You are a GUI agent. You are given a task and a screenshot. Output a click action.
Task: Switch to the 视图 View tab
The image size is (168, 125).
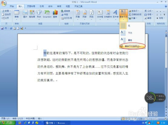click(68, 6)
